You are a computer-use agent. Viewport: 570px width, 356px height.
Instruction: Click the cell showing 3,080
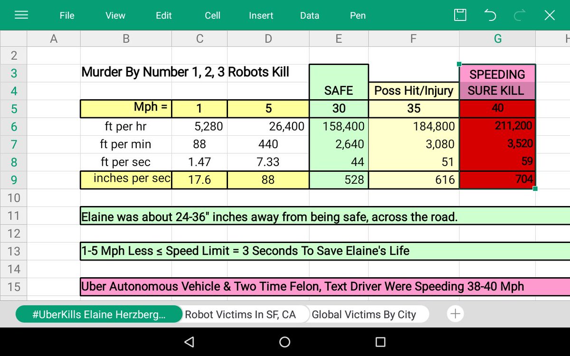(x=414, y=144)
